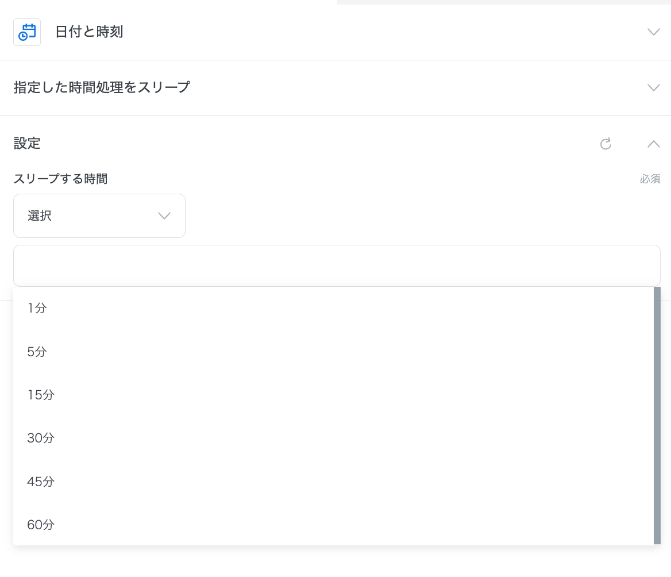Click the dropdown list scrollbar
Image resolution: width=671 pixels, height=577 pixels.
[x=657, y=415]
